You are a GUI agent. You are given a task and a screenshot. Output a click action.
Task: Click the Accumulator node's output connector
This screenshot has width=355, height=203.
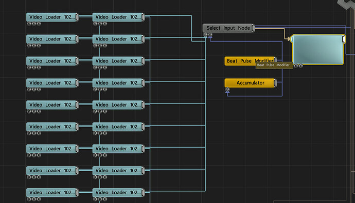point(275,83)
